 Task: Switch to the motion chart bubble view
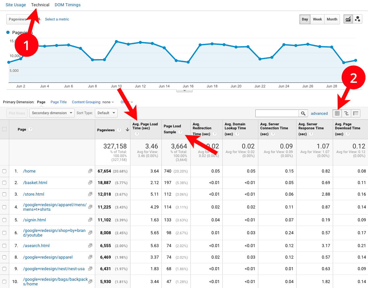[357, 19]
